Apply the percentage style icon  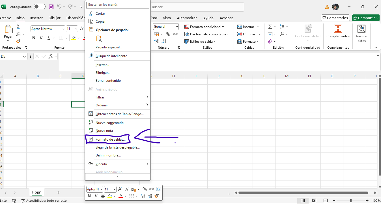coord(168,34)
